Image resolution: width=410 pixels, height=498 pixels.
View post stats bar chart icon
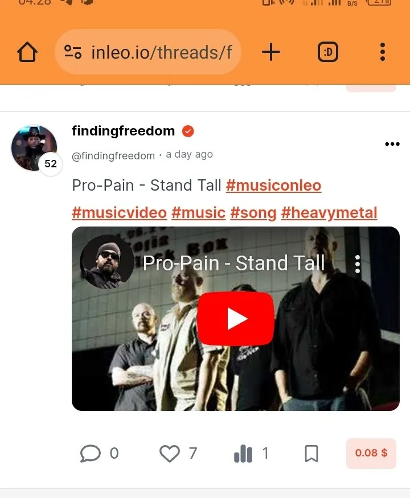point(243,453)
